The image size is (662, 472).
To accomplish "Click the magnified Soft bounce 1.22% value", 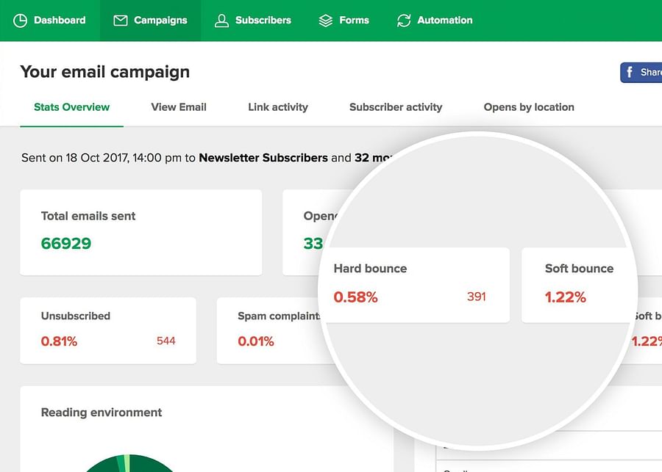I will 565,297.
